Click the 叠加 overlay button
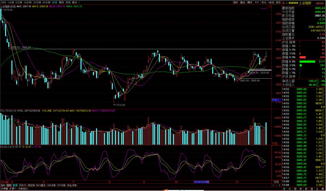The image size is (326, 191). point(243,2)
